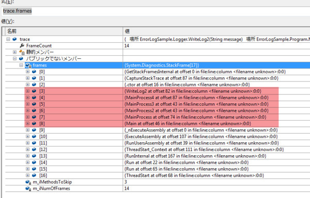Expand frame [16] ThreadStart entry

pyautogui.click(x=28, y=175)
